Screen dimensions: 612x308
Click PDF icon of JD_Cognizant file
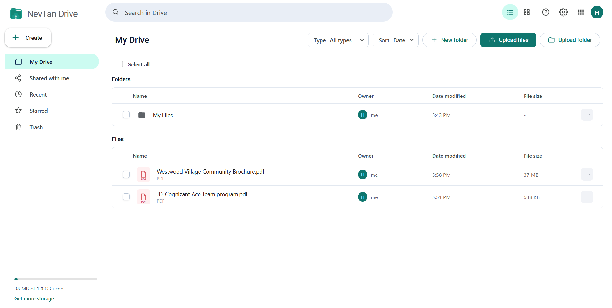coord(144,197)
